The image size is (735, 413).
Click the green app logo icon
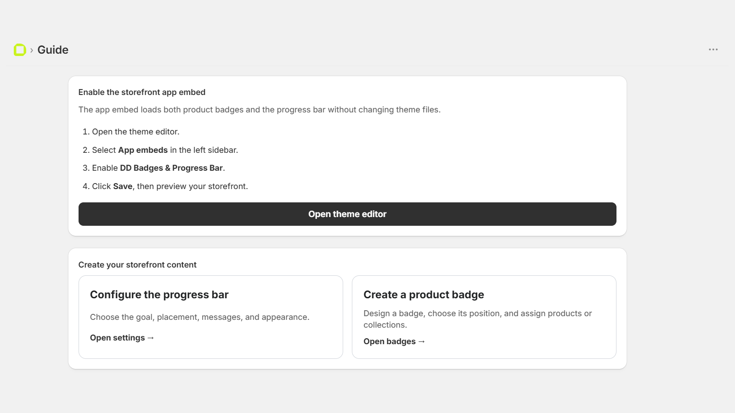[20, 50]
